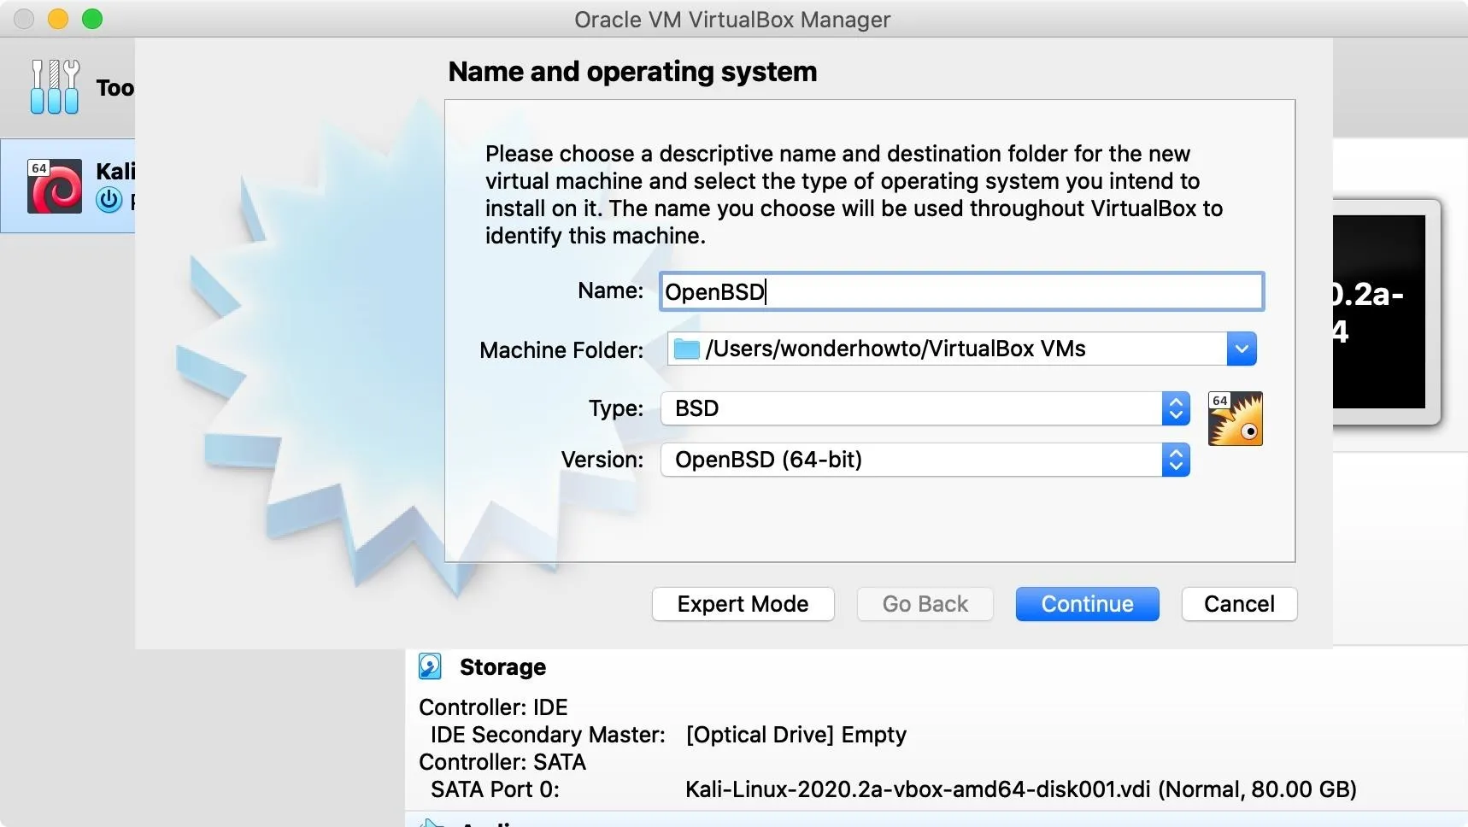This screenshot has width=1468, height=827.
Task: Click the Storage section header
Action: coord(502,667)
